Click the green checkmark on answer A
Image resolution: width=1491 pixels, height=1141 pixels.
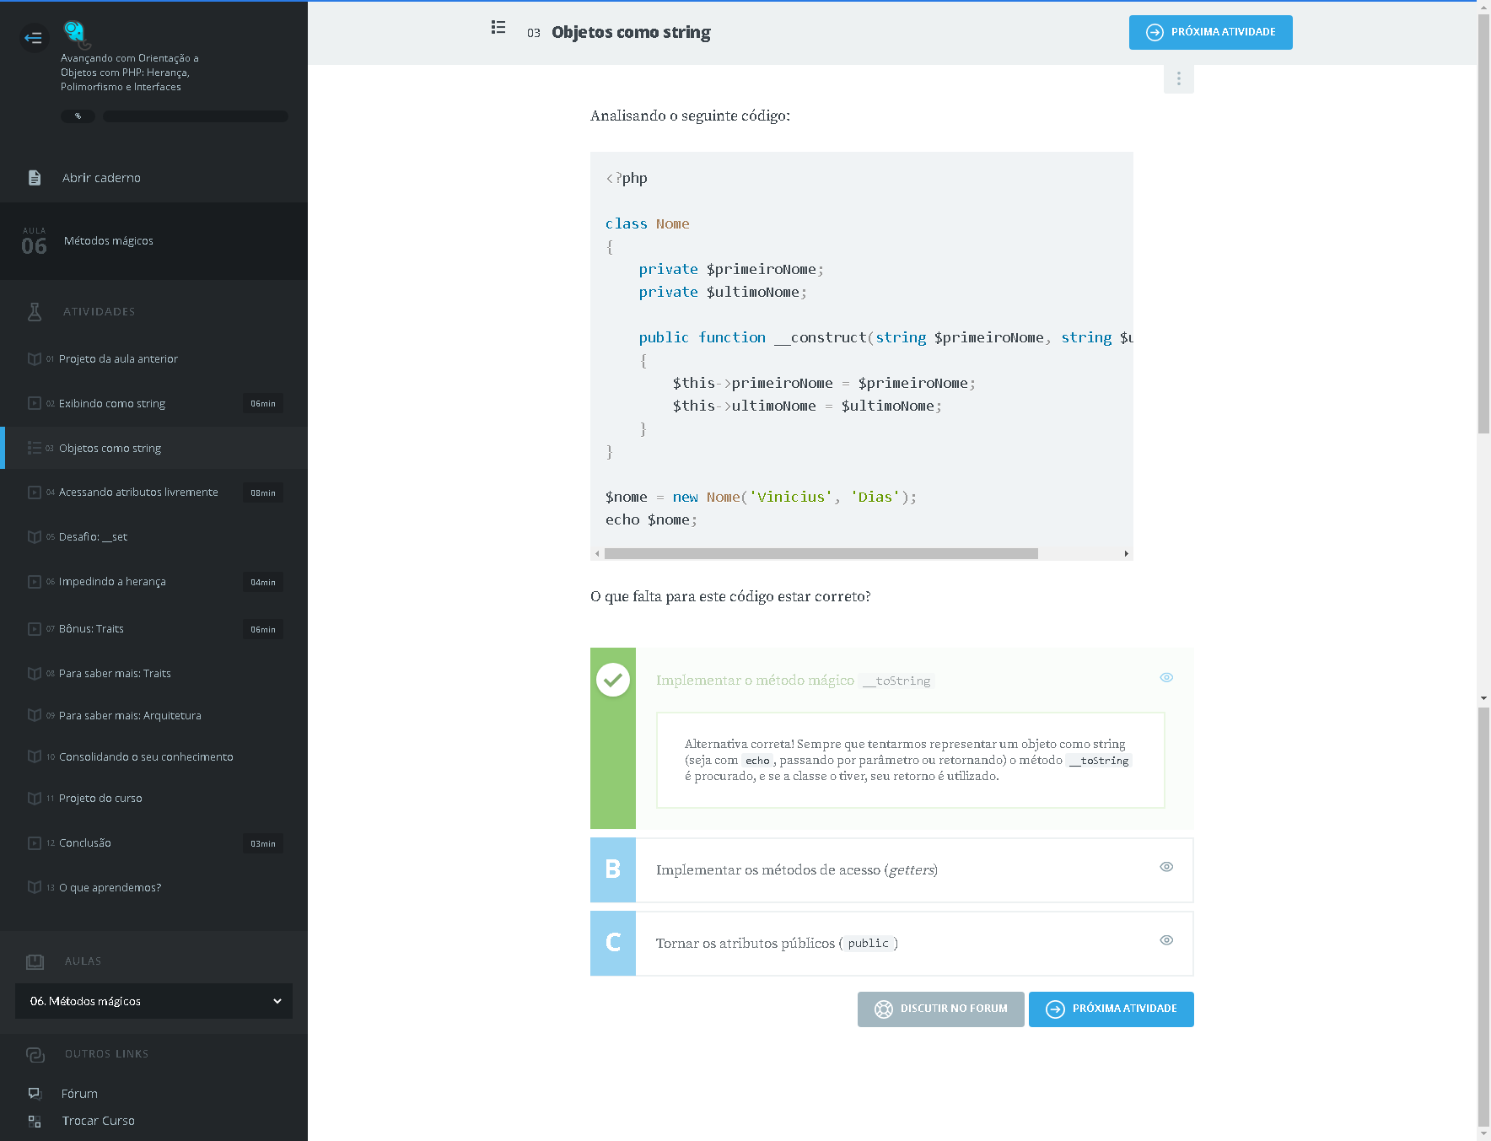click(613, 680)
